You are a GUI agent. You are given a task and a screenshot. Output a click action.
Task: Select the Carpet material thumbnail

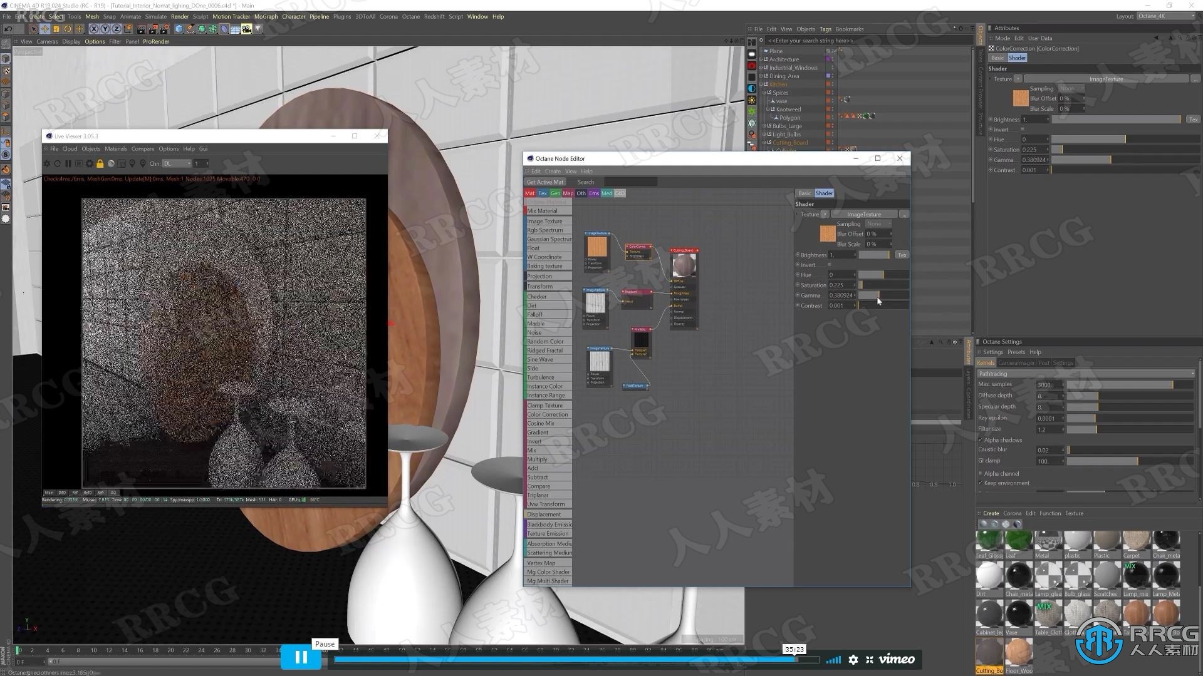[x=1136, y=541]
